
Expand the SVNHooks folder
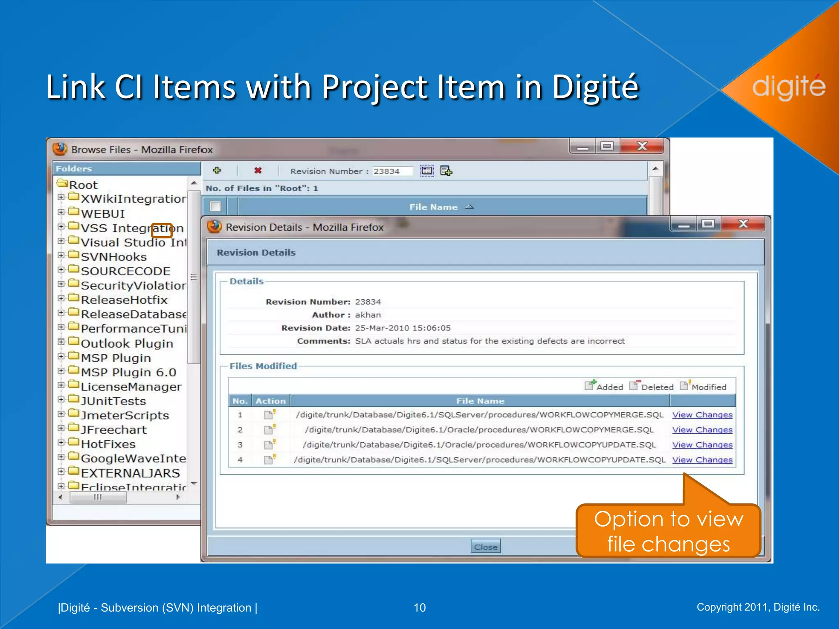(61, 255)
